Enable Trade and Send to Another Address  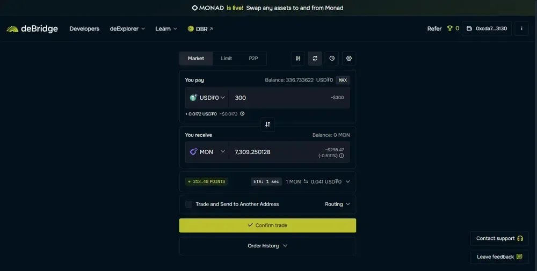point(188,204)
